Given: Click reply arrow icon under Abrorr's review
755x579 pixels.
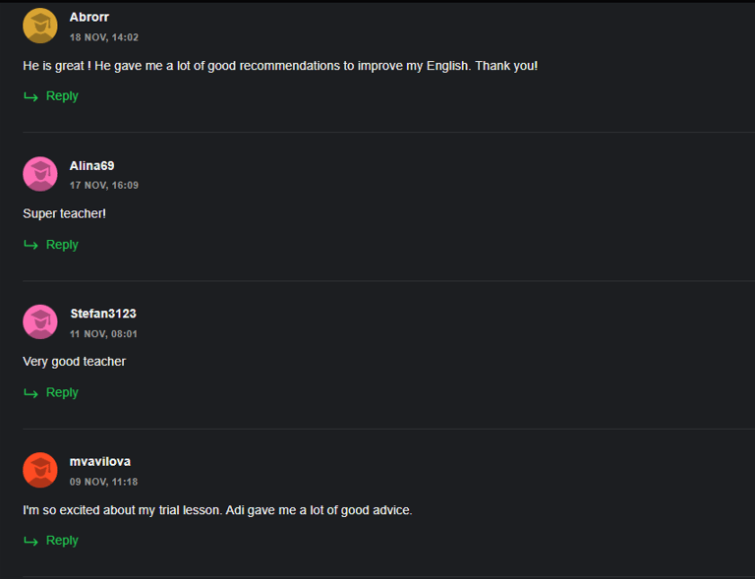Looking at the screenshot, I should pyautogui.click(x=30, y=96).
